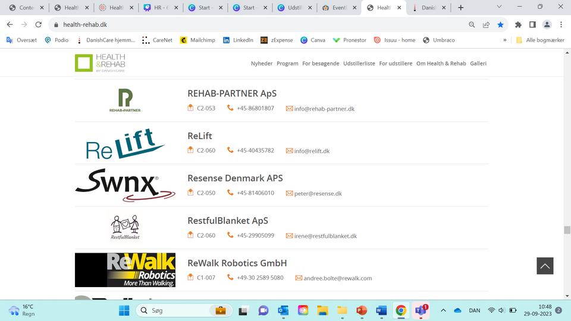Open the DanishCare hjemmeside bookmark
Viewport: 571px width, 321px height.
(x=106, y=40)
